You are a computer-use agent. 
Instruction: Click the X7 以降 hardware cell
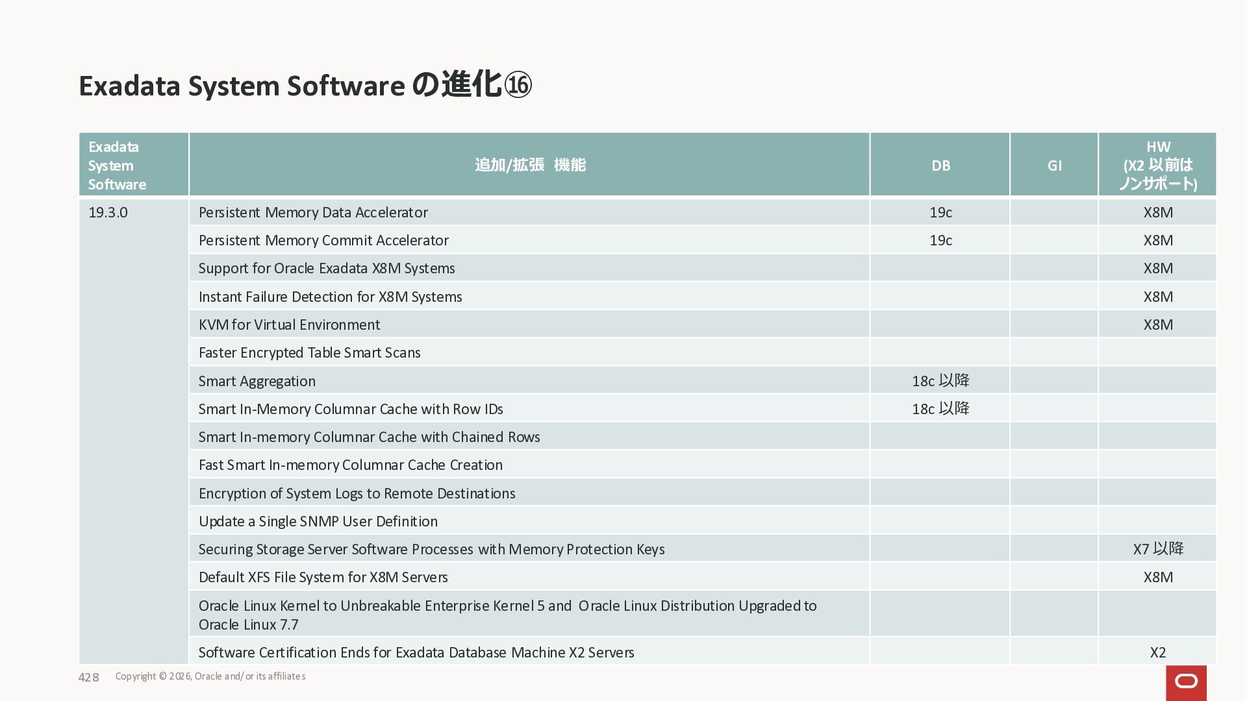coord(1157,549)
